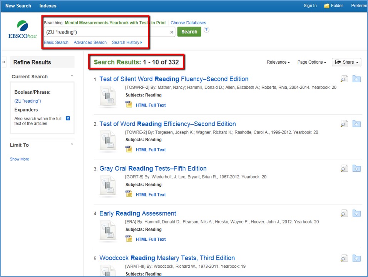Switch to Basic Search
Screen dimensions: 368x277
[56, 42]
